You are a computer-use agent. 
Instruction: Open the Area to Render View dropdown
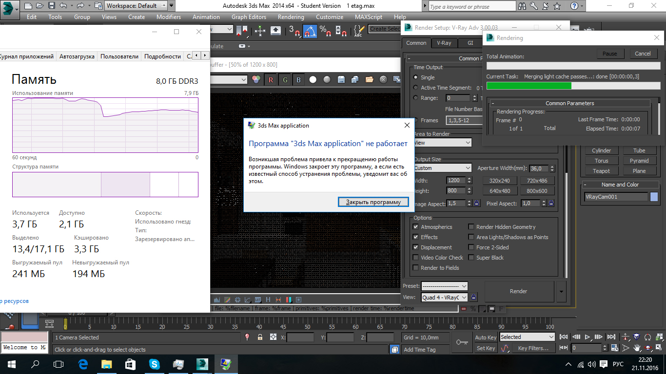(443, 143)
